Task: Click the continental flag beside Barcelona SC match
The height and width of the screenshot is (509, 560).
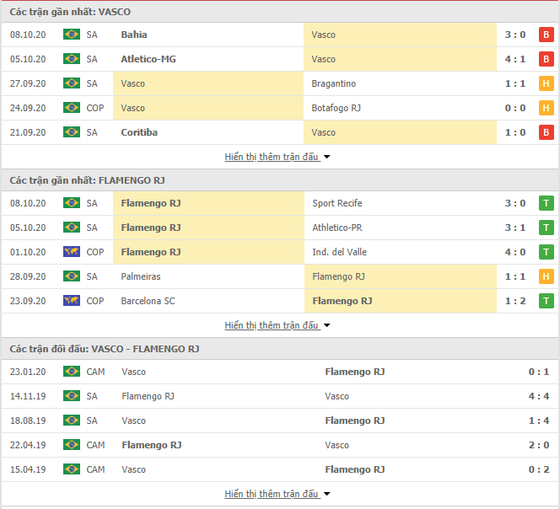Action: 72,301
